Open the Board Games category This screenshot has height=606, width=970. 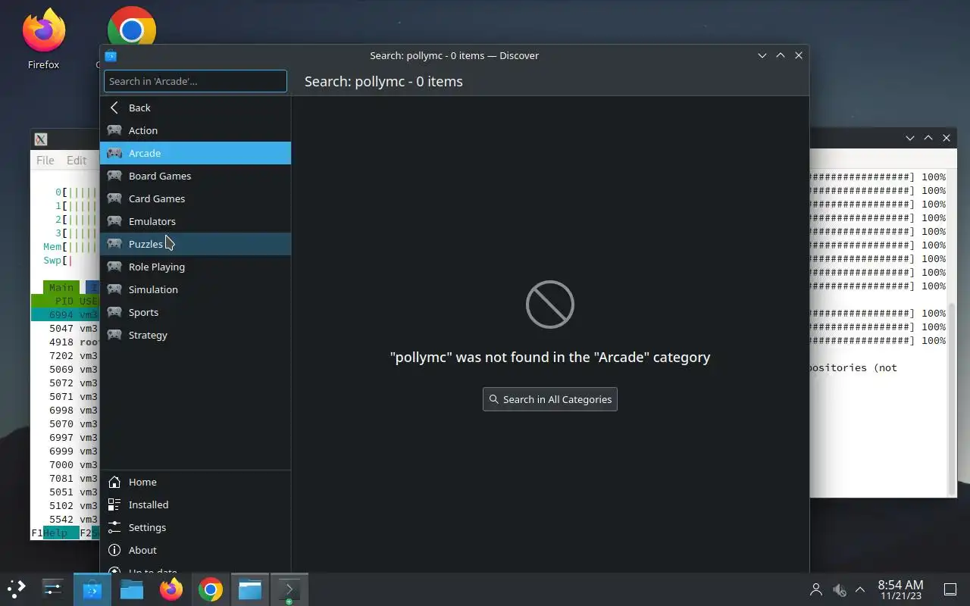tap(196, 176)
